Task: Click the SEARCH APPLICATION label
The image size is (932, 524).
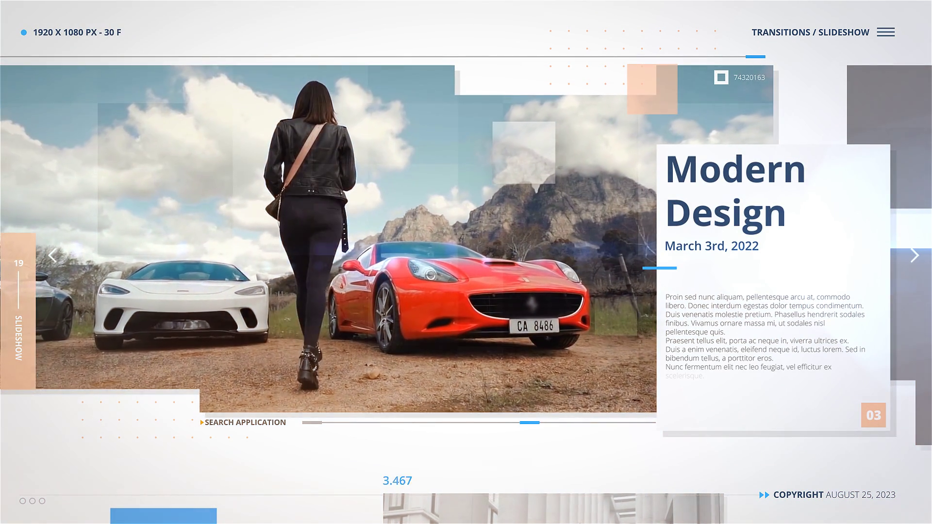Action: click(245, 423)
